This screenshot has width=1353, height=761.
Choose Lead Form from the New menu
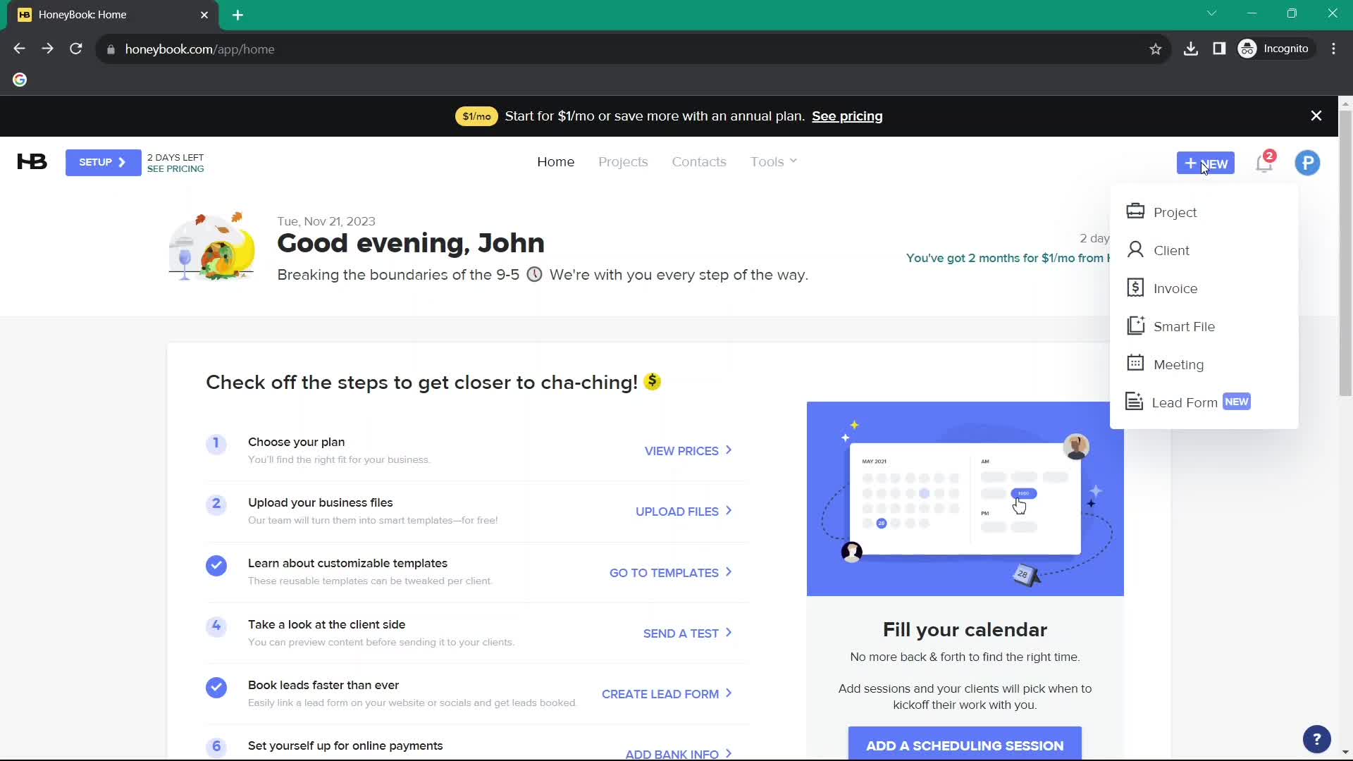[1204, 402]
